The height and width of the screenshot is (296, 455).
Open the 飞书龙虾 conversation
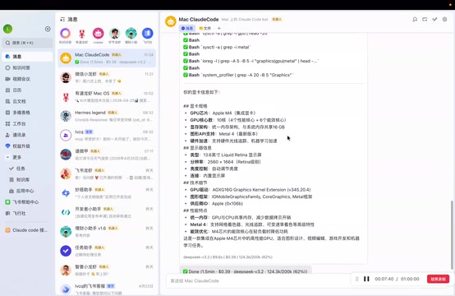(x=107, y=173)
